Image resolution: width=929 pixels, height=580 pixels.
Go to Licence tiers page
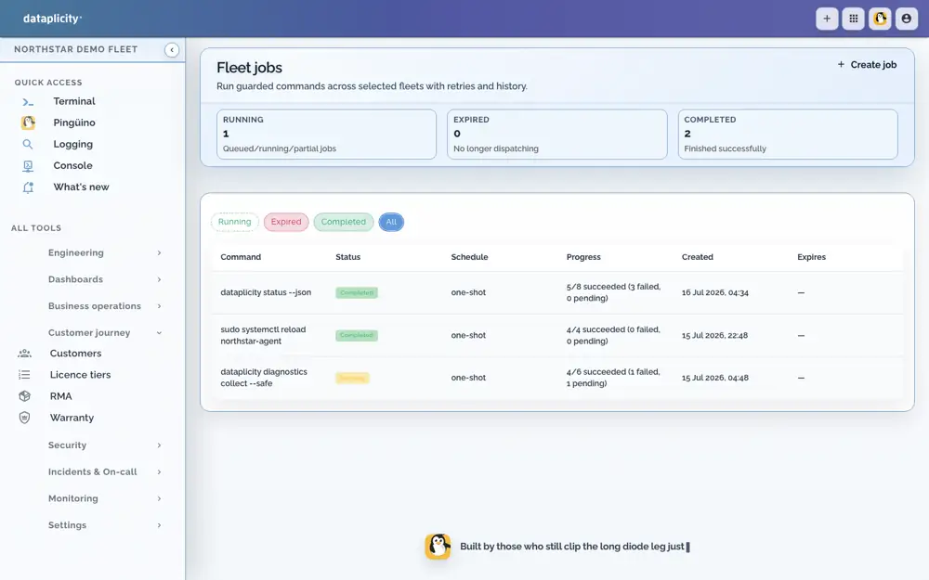[x=80, y=375]
